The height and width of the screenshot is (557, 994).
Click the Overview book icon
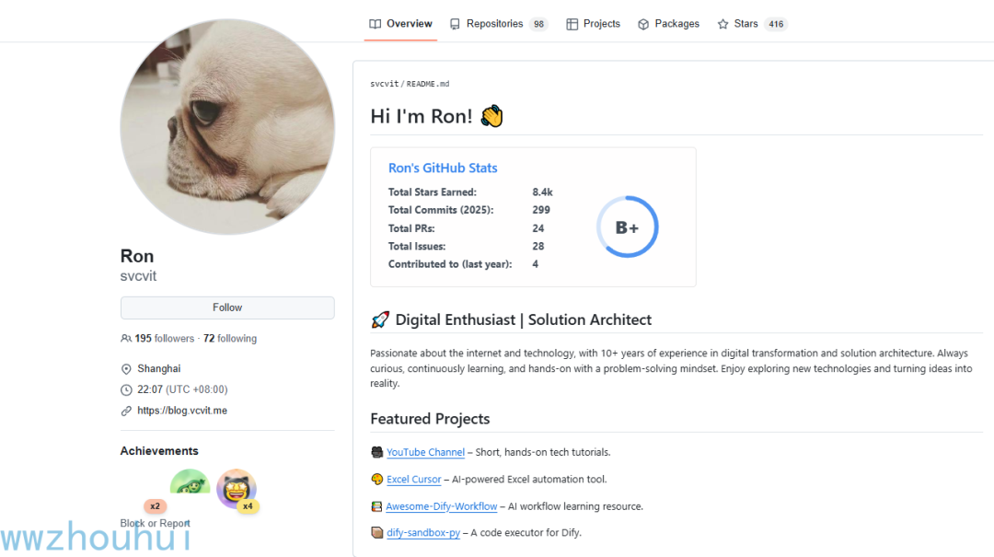375,24
